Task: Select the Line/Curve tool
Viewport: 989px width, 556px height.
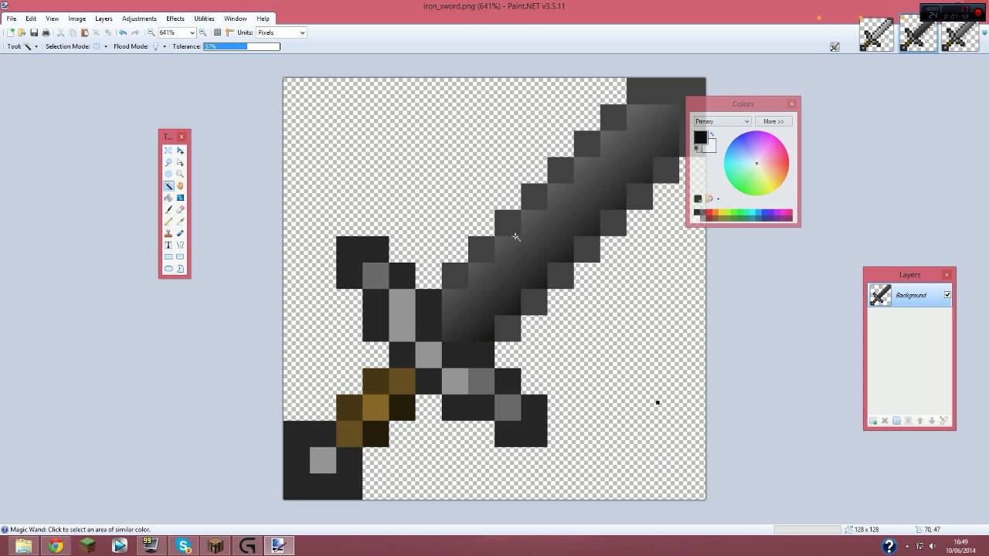Action: pos(180,245)
